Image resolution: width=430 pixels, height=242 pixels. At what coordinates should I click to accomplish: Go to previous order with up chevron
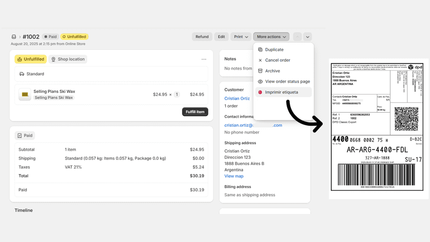click(x=298, y=37)
